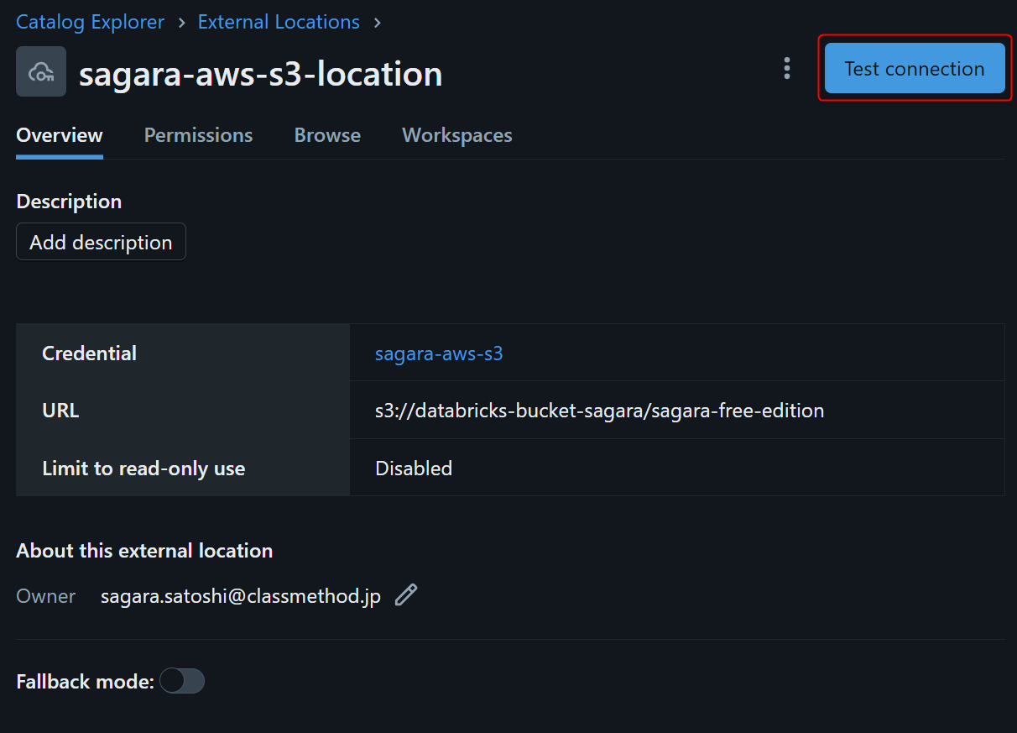Open the Permissions tab
Image resolution: width=1017 pixels, height=733 pixels.
pyautogui.click(x=198, y=135)
